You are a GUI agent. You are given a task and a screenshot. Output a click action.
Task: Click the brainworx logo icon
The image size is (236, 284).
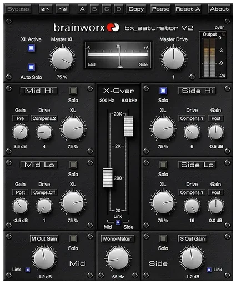point(113,28)
